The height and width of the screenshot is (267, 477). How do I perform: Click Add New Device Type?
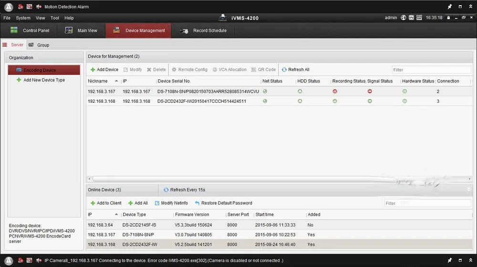pos(41,80)
